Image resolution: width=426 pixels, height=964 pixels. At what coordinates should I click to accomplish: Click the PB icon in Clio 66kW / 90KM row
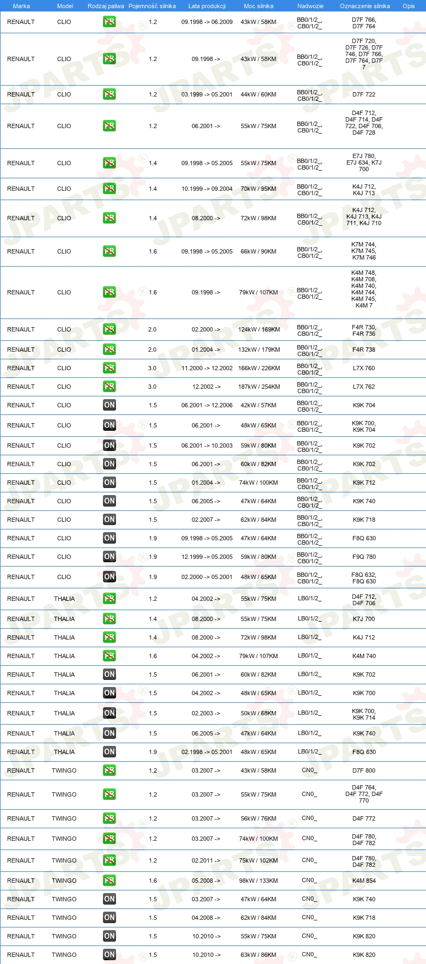tap(109, 251)
